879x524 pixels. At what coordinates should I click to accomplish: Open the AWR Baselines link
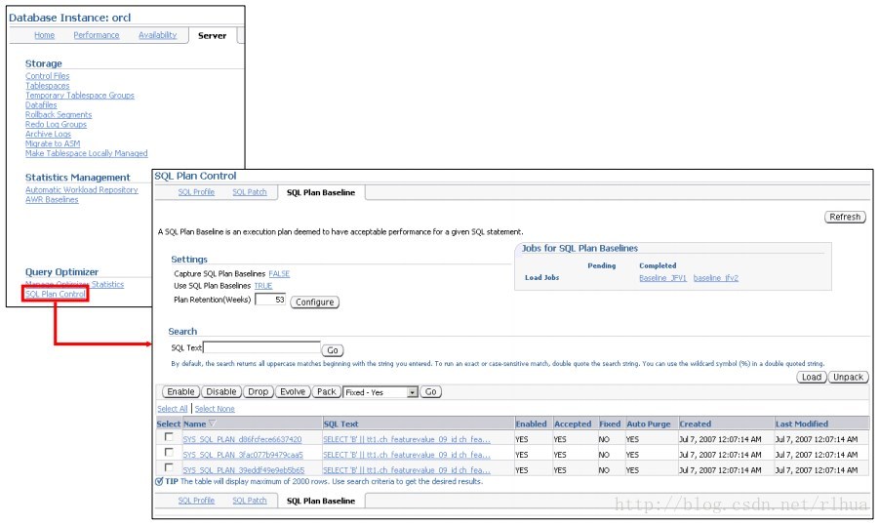click(52, 199)
